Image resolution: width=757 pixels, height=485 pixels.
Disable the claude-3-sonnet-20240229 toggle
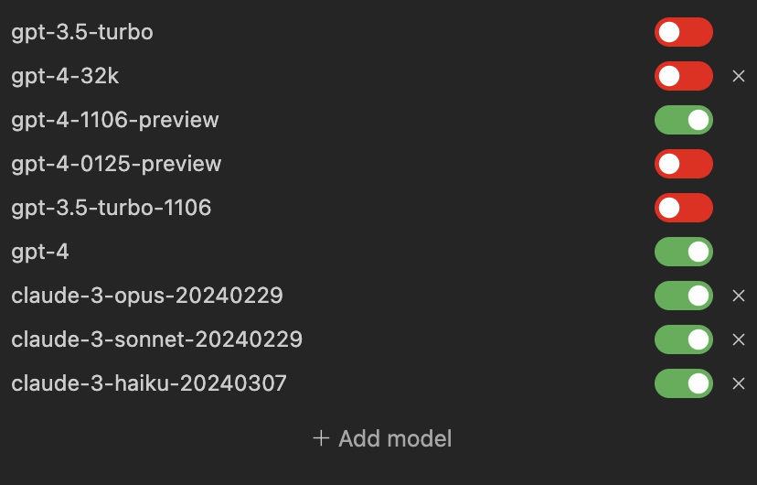[x=683, y=339]
